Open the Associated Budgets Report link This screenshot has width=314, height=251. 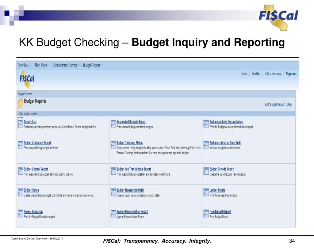[x=131, y=122]
